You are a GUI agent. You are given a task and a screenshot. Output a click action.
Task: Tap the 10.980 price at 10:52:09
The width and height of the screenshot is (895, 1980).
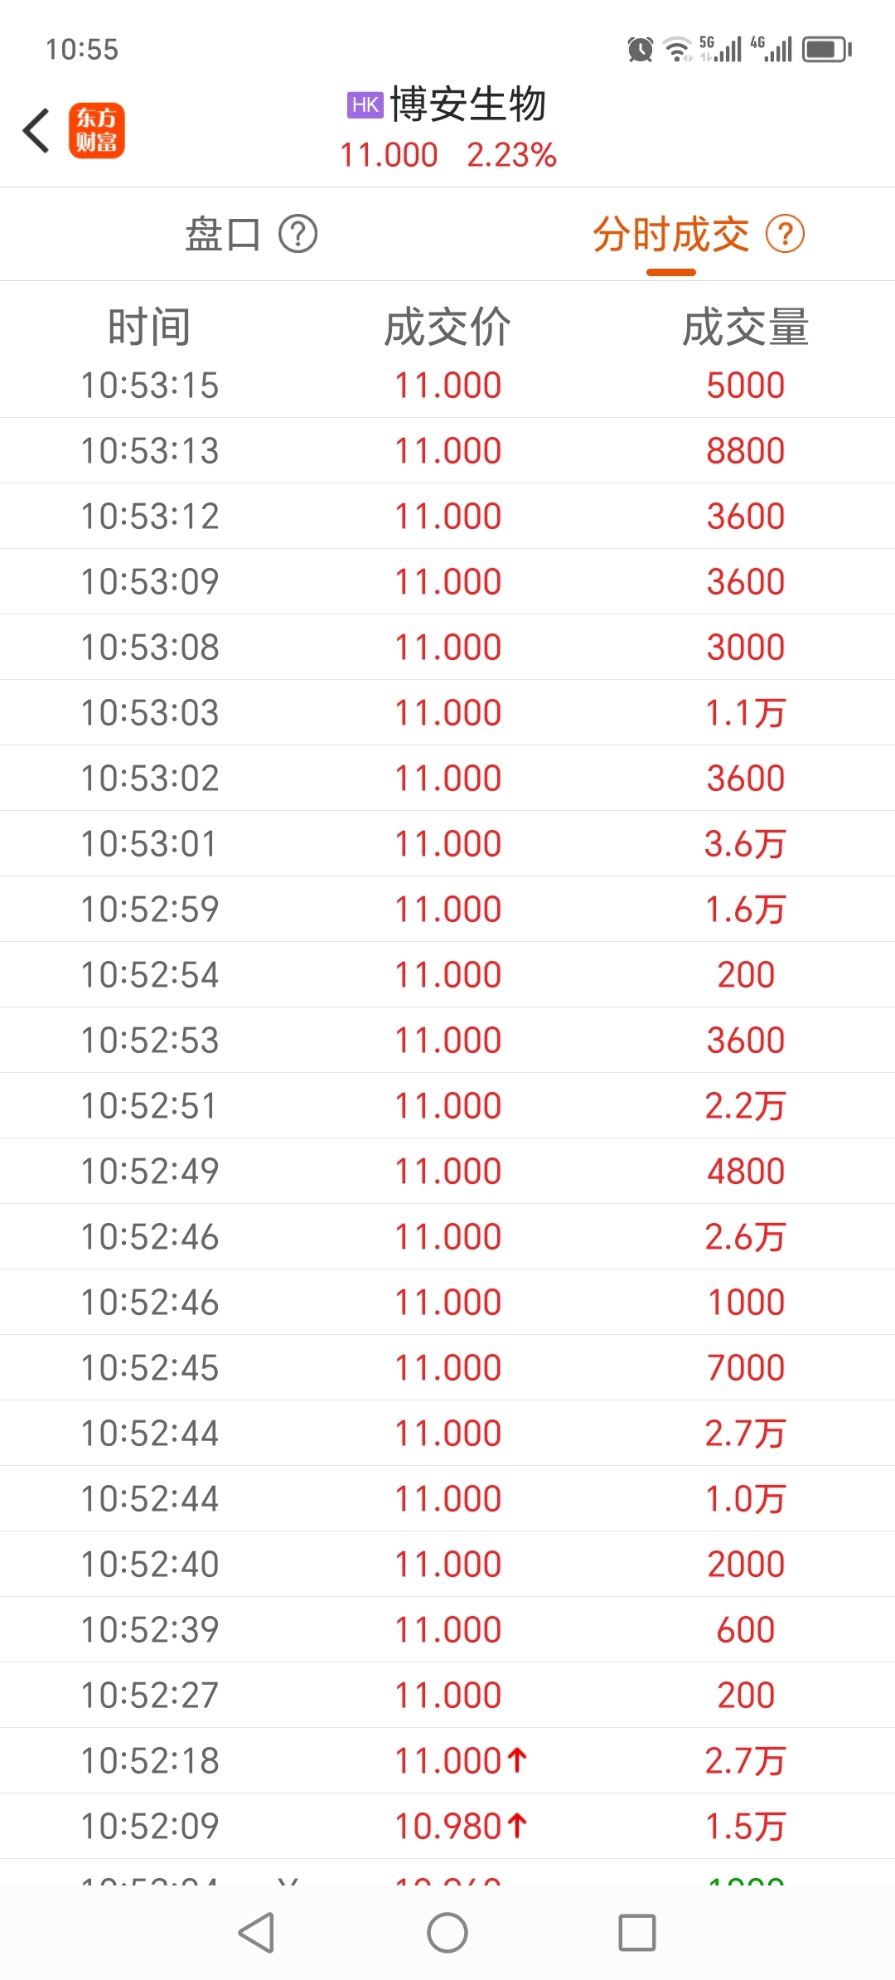(x=447, y=1826)
